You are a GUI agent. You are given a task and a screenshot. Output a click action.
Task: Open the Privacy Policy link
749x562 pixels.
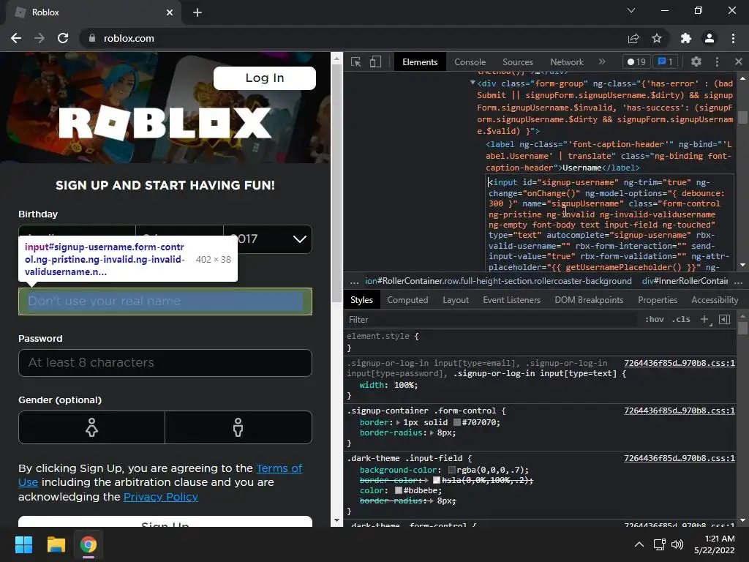(x=160, y=497)
